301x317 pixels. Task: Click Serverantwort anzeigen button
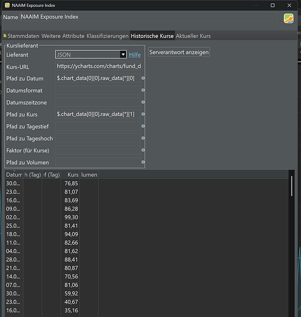coord(179,52)
